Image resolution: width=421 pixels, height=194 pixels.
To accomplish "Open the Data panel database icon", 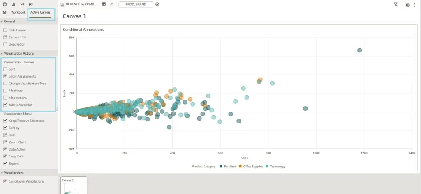I will tap(5, 4).
